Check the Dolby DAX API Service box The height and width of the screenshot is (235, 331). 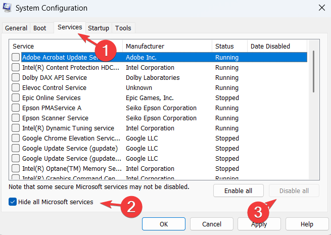tap(16, 78)
